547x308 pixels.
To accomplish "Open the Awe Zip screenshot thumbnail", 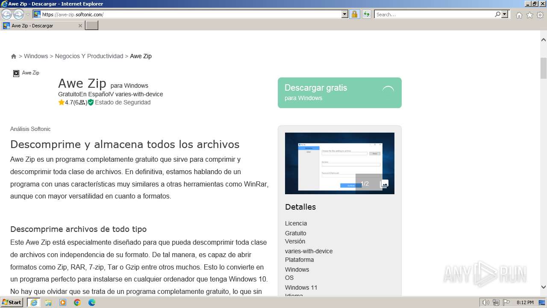I will [x=340, y=163].
